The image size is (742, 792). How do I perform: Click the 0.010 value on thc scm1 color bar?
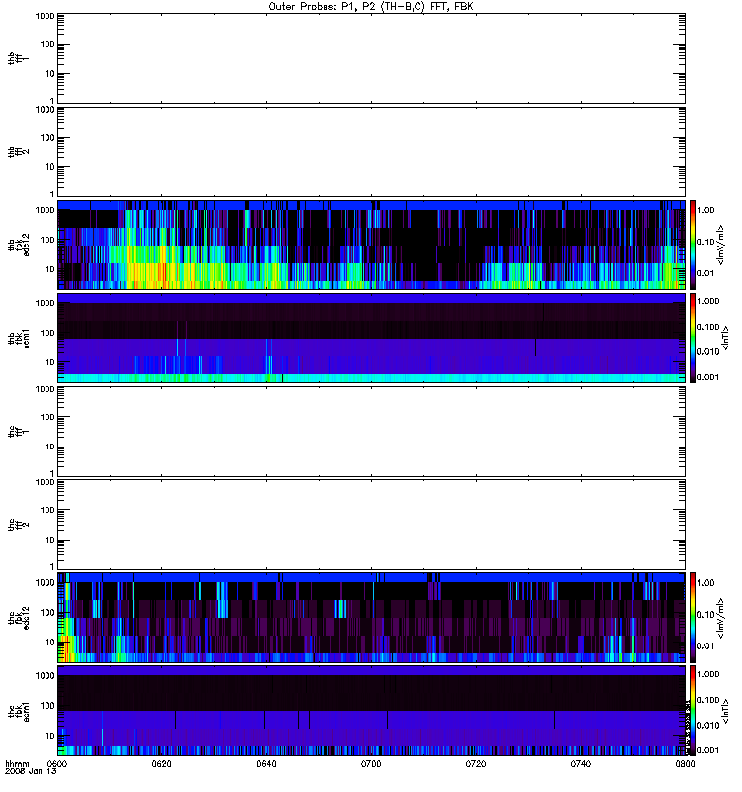point(707,725)
